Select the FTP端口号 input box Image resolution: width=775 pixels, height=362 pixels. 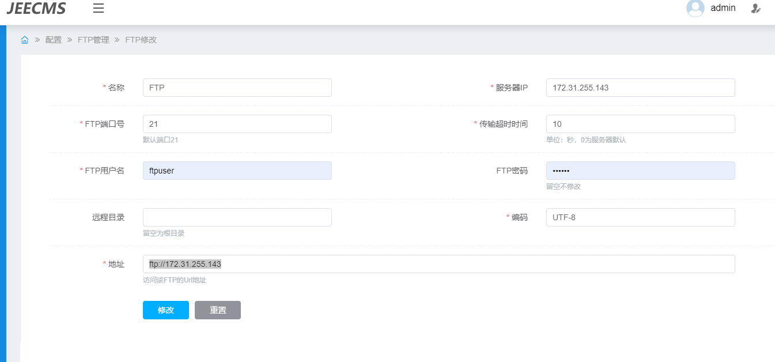pyautogui.click(x=237, y=124)
